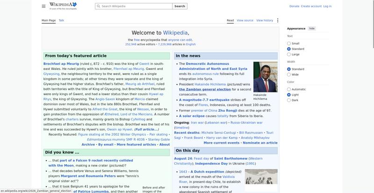Switch to the Main Page tab
374x193 pixels.
(49, 21)
